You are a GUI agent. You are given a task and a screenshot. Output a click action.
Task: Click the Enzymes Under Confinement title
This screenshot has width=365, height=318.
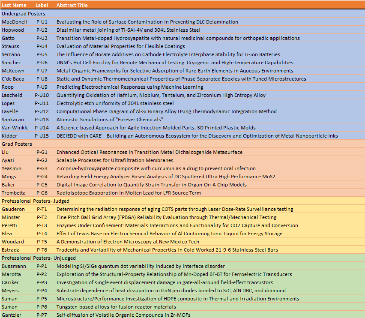pyautogui.click(x=177, y=225)
